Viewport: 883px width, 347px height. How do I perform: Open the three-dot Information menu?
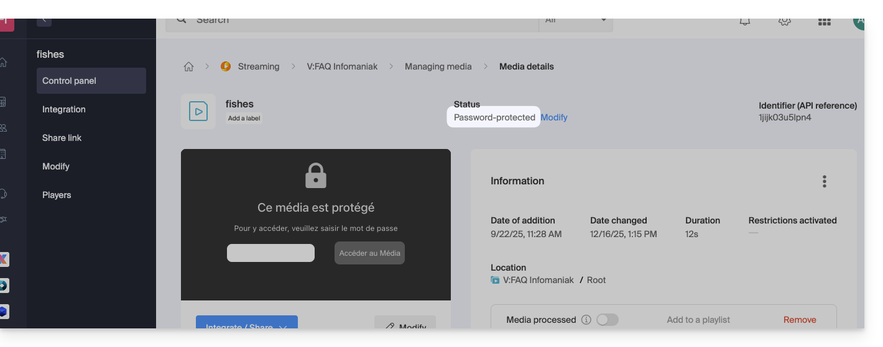point(824,181)
